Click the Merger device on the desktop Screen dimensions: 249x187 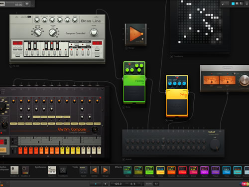coord(135,34)
